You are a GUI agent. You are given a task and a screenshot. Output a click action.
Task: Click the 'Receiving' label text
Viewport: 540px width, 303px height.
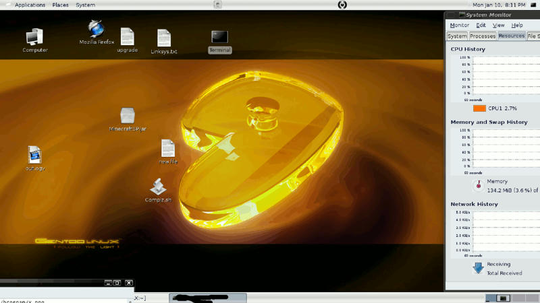498,264
